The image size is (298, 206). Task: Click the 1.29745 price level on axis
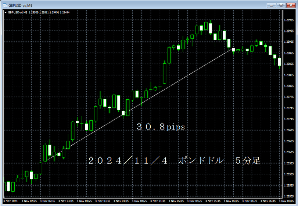click(289, 108)
